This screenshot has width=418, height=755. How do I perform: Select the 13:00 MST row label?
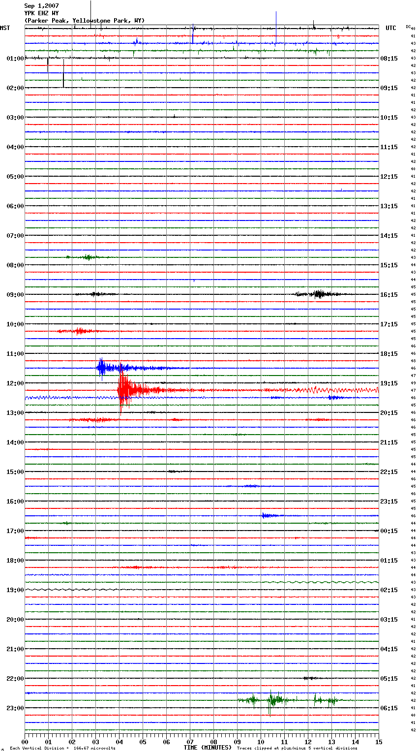pos(15,413)
